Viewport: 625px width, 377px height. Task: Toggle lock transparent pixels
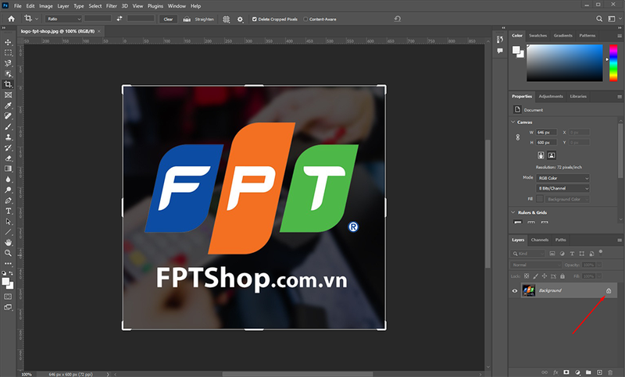point(527,276)
